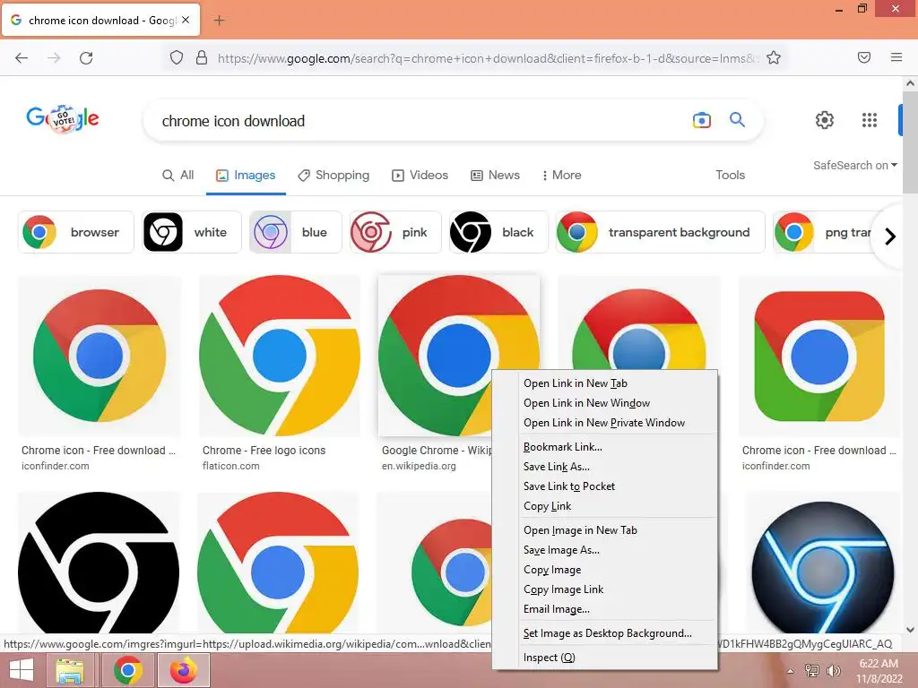The height and width of the screenshot is (688, 918).
Task: Open the neon blue Chrome icon thumbnail
Action: tap(823, 567)
